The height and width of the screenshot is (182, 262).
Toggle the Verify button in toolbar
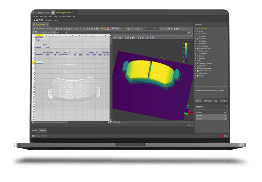click(x=48, y=20)
